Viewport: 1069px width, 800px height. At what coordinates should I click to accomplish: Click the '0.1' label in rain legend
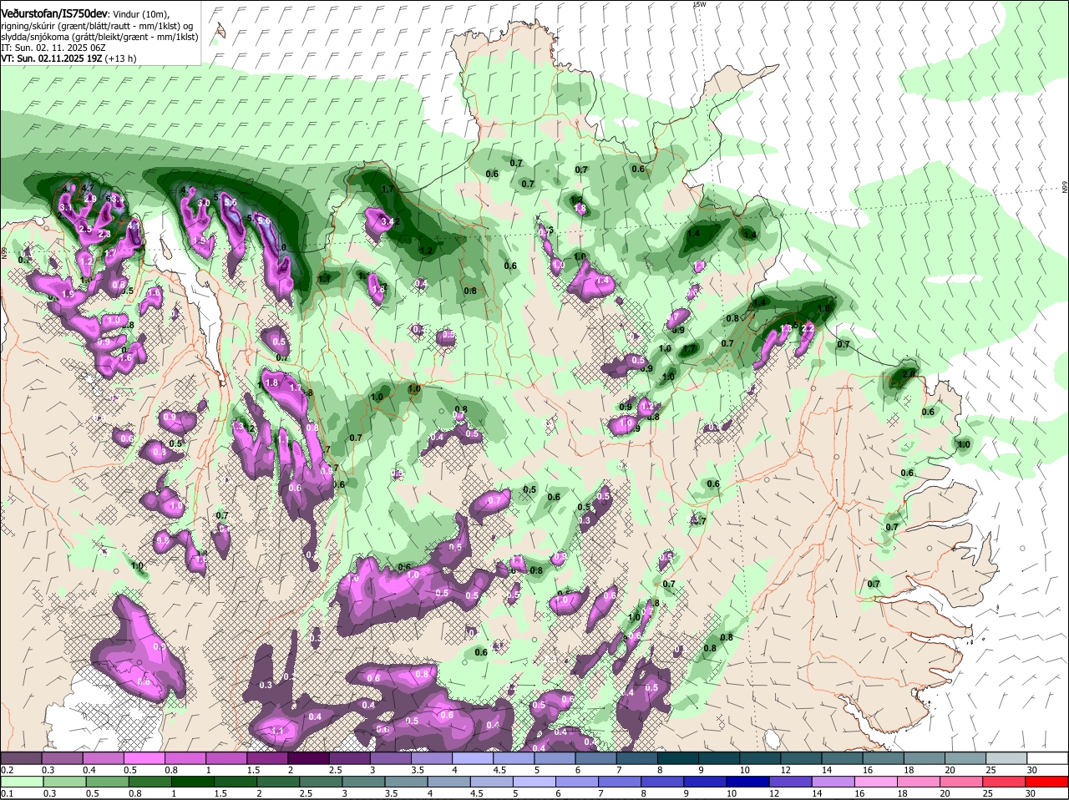[x=7, y=793]
